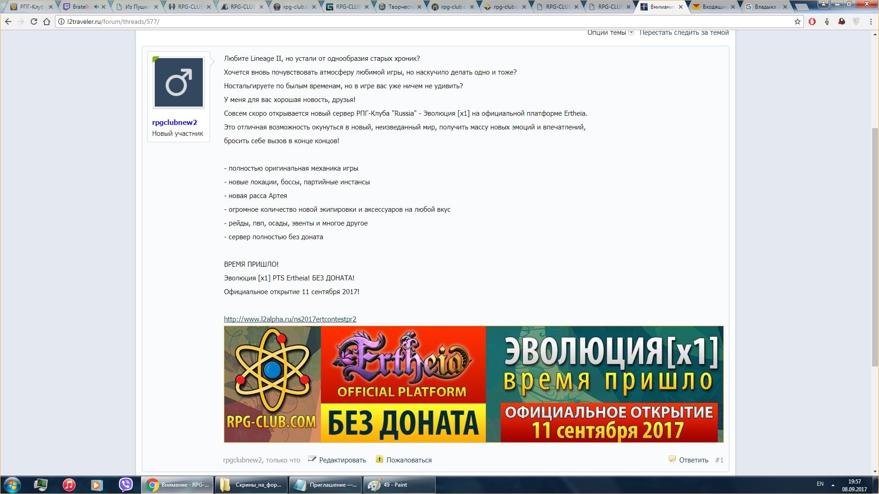879x494 pixels.
Task: Click the 'Новый участник' user title
Action: (178, 134)
